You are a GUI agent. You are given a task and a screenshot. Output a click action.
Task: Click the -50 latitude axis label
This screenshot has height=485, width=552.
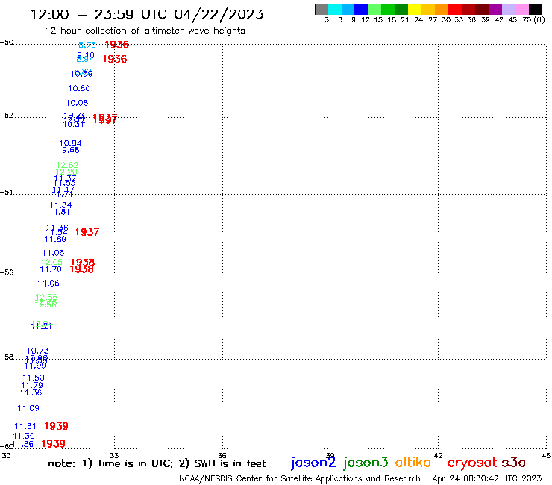click(x=7, y=43)
